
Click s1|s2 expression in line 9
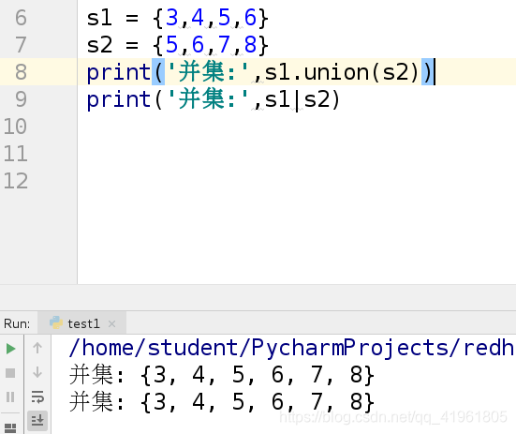[297, 99]
